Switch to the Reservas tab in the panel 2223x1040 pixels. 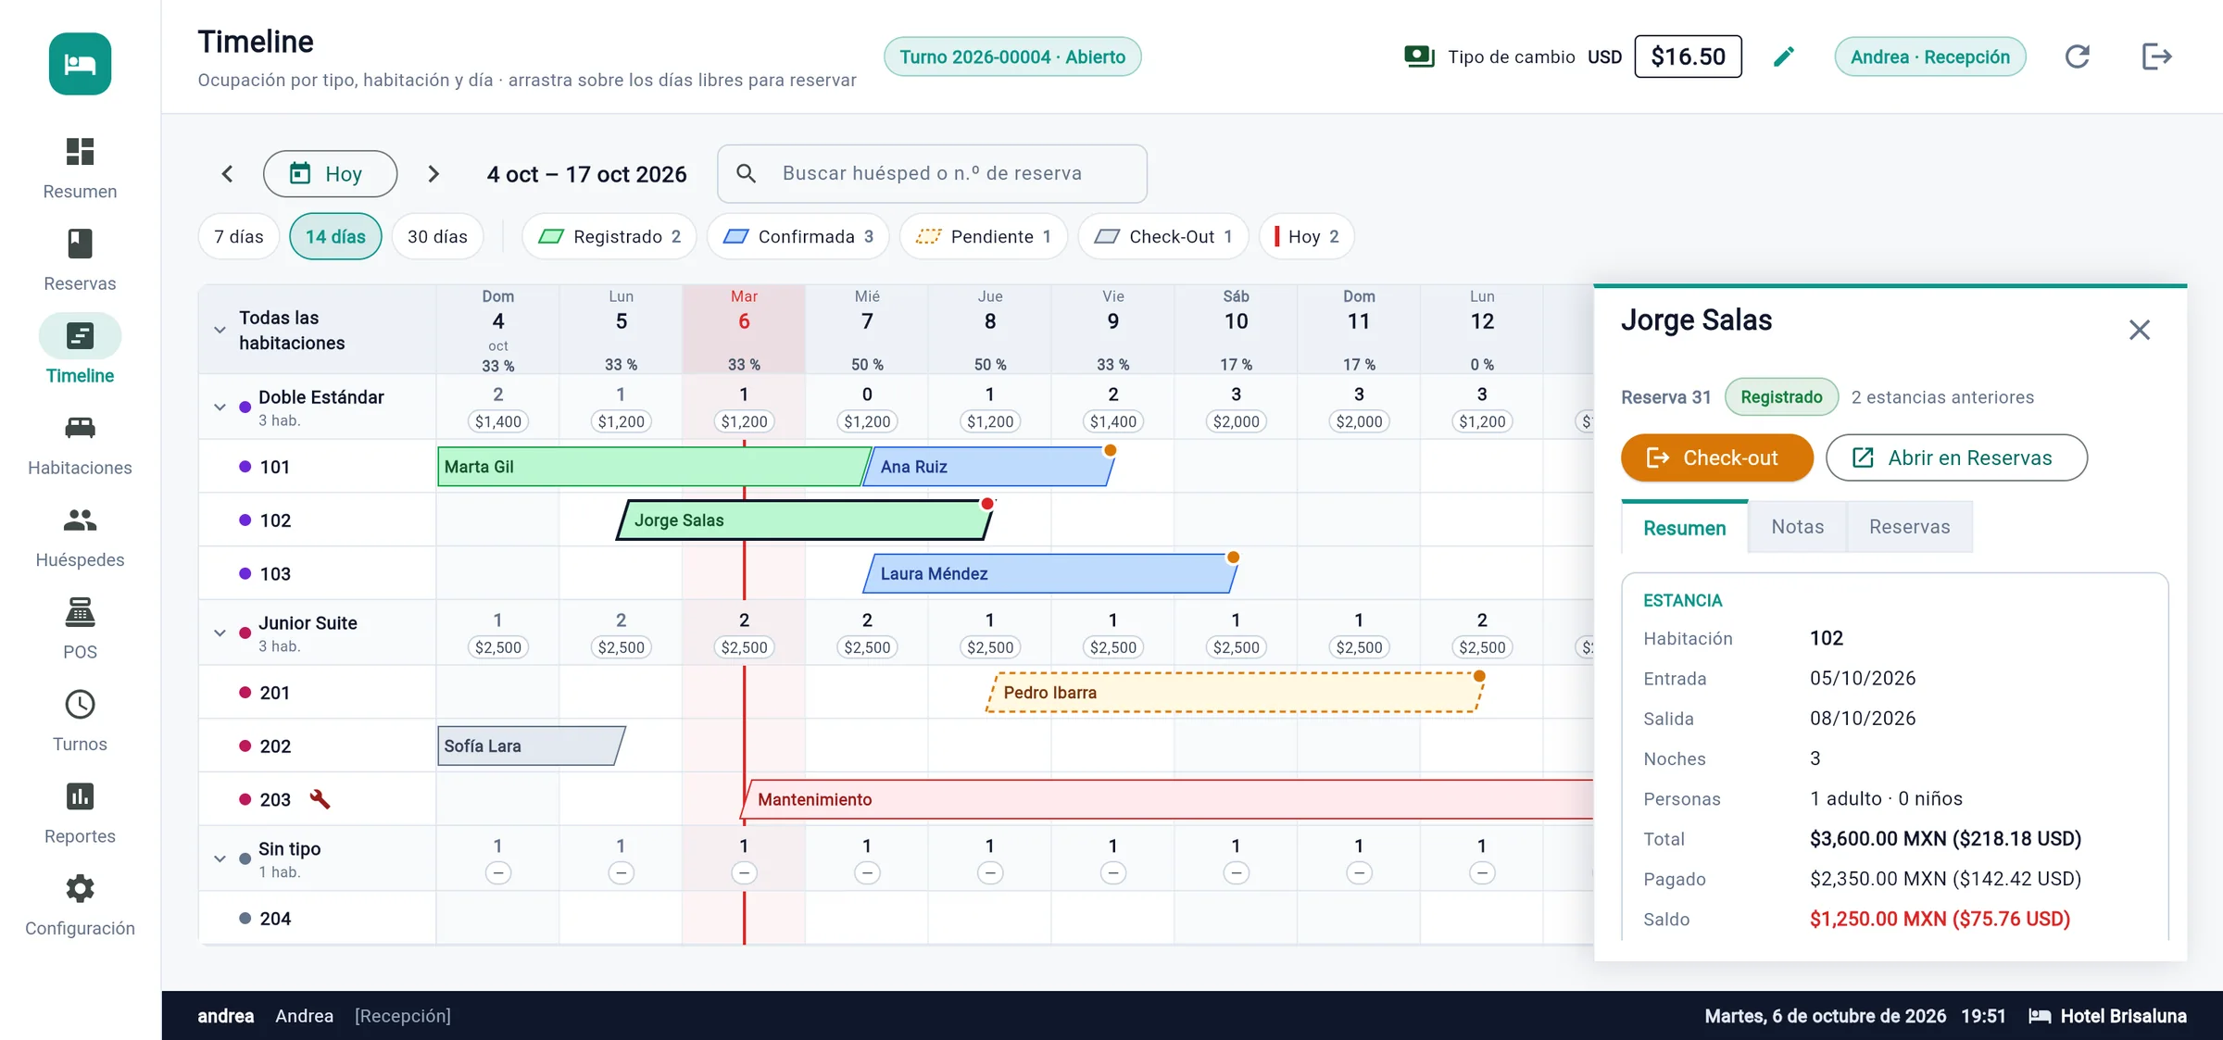point(1909,527)
